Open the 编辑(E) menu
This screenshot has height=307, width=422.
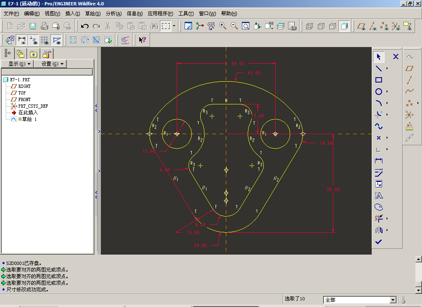(32, 14)
